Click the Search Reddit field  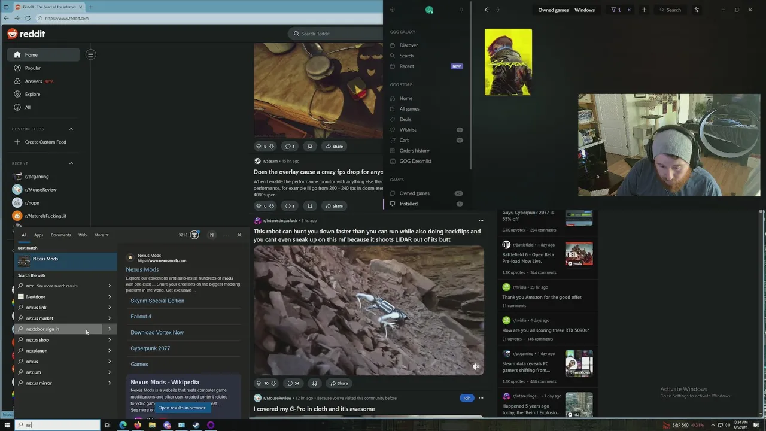[335, 34]
